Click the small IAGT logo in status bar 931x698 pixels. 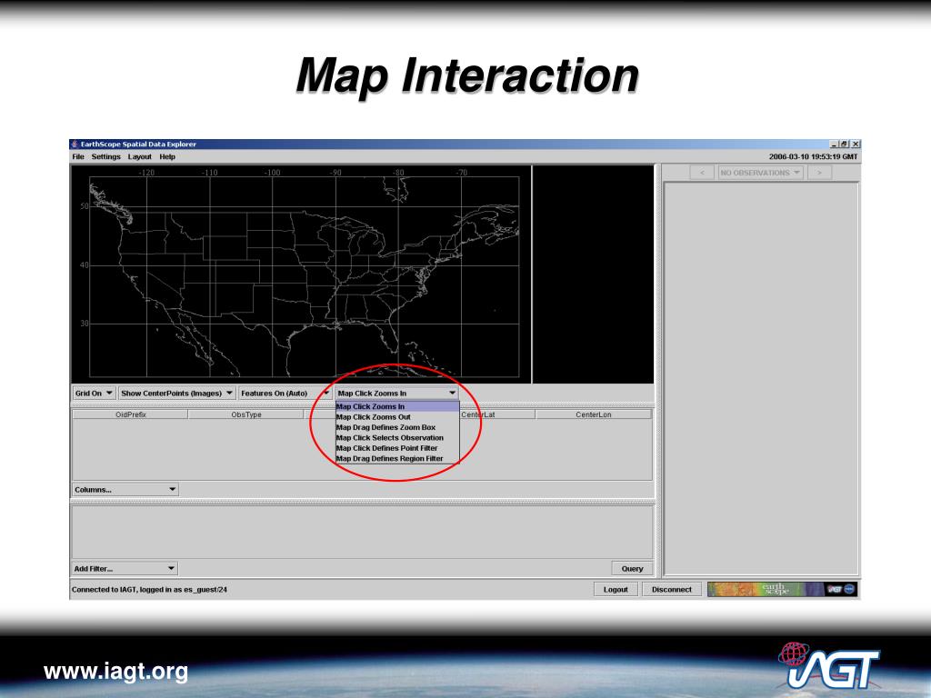tap(835, 589)
